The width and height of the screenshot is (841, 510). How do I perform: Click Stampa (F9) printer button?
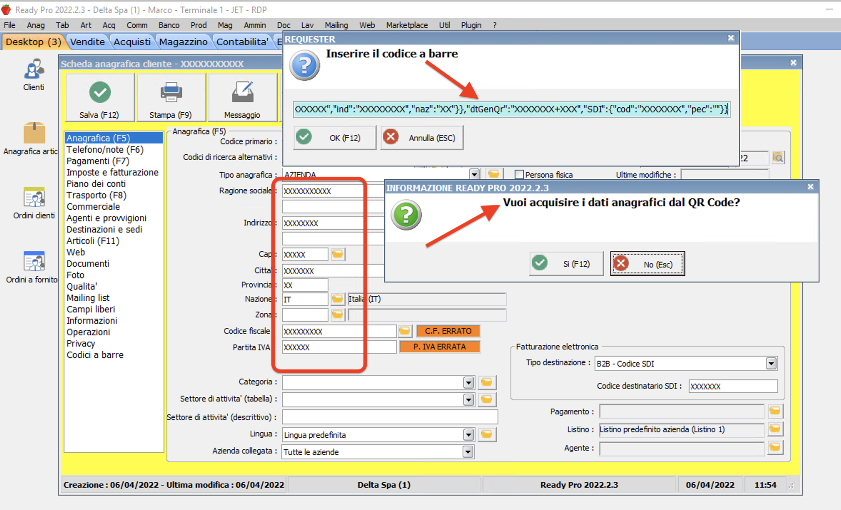pyautogui.click(x=171, y=97)
